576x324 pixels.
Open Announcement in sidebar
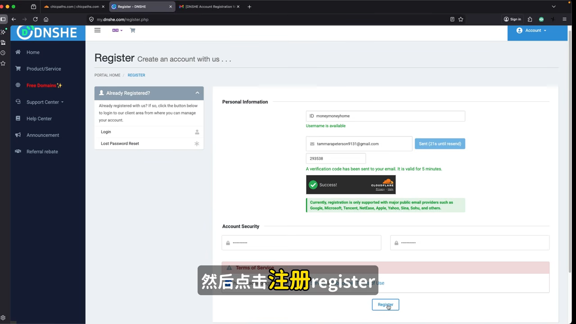43,135
